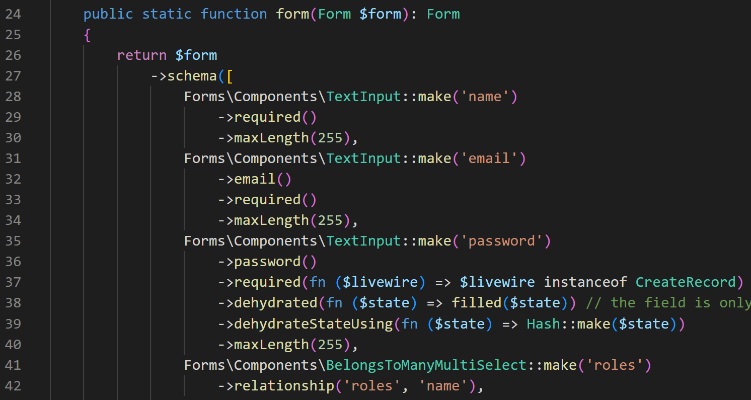The width and height of the screenshot is (751, 400).
Task: Click the opening curly brace on line 25
Action: pos(88,35)
